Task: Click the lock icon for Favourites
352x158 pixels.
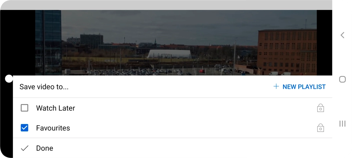Action: tap(320, 128)
